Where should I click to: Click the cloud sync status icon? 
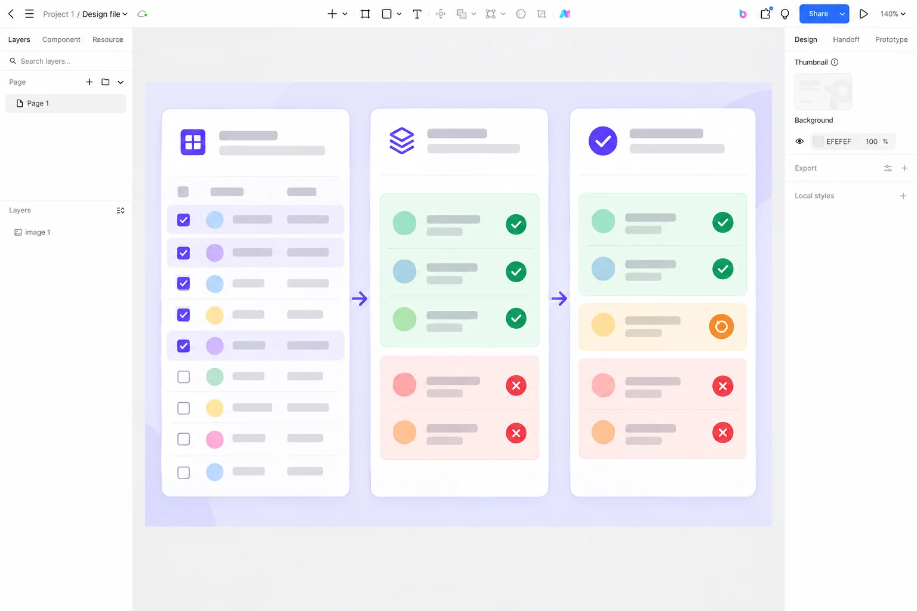(x=142, y=14)
